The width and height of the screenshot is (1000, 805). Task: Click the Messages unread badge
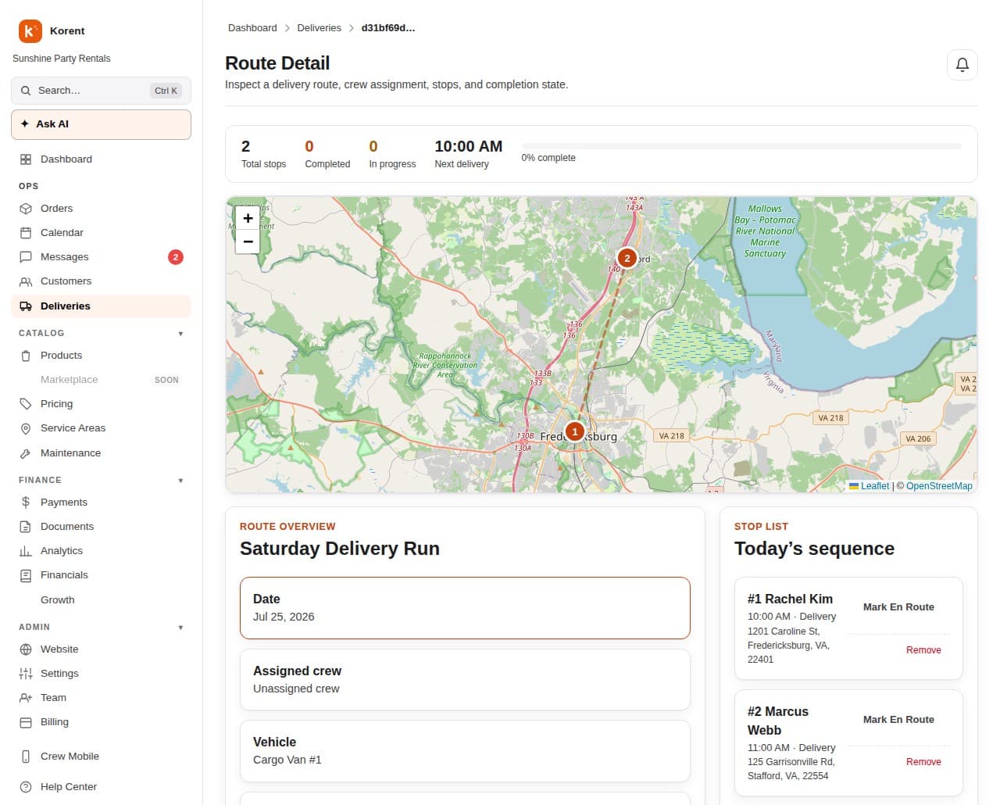(176, 257)
